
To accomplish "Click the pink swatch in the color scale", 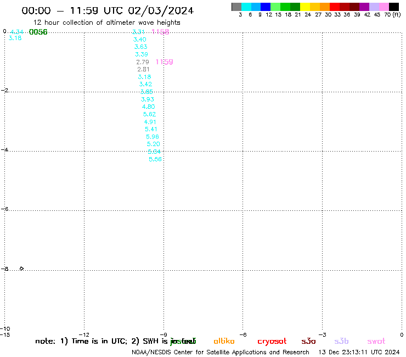I will click(x=384, y=7).
